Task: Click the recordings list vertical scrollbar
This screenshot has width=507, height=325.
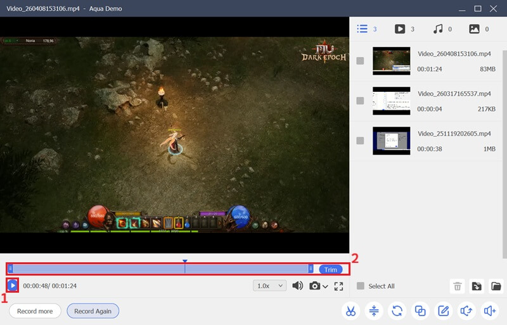Action: click(x=504, y=154)
